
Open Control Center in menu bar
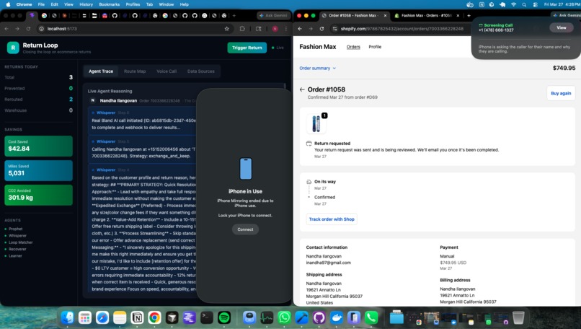[x=535, y=4]
